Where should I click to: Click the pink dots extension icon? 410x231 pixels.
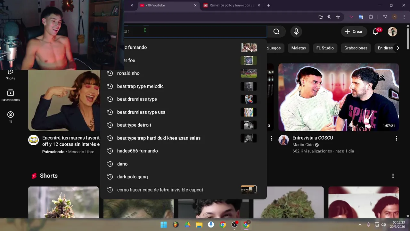(x=351, y=17)
